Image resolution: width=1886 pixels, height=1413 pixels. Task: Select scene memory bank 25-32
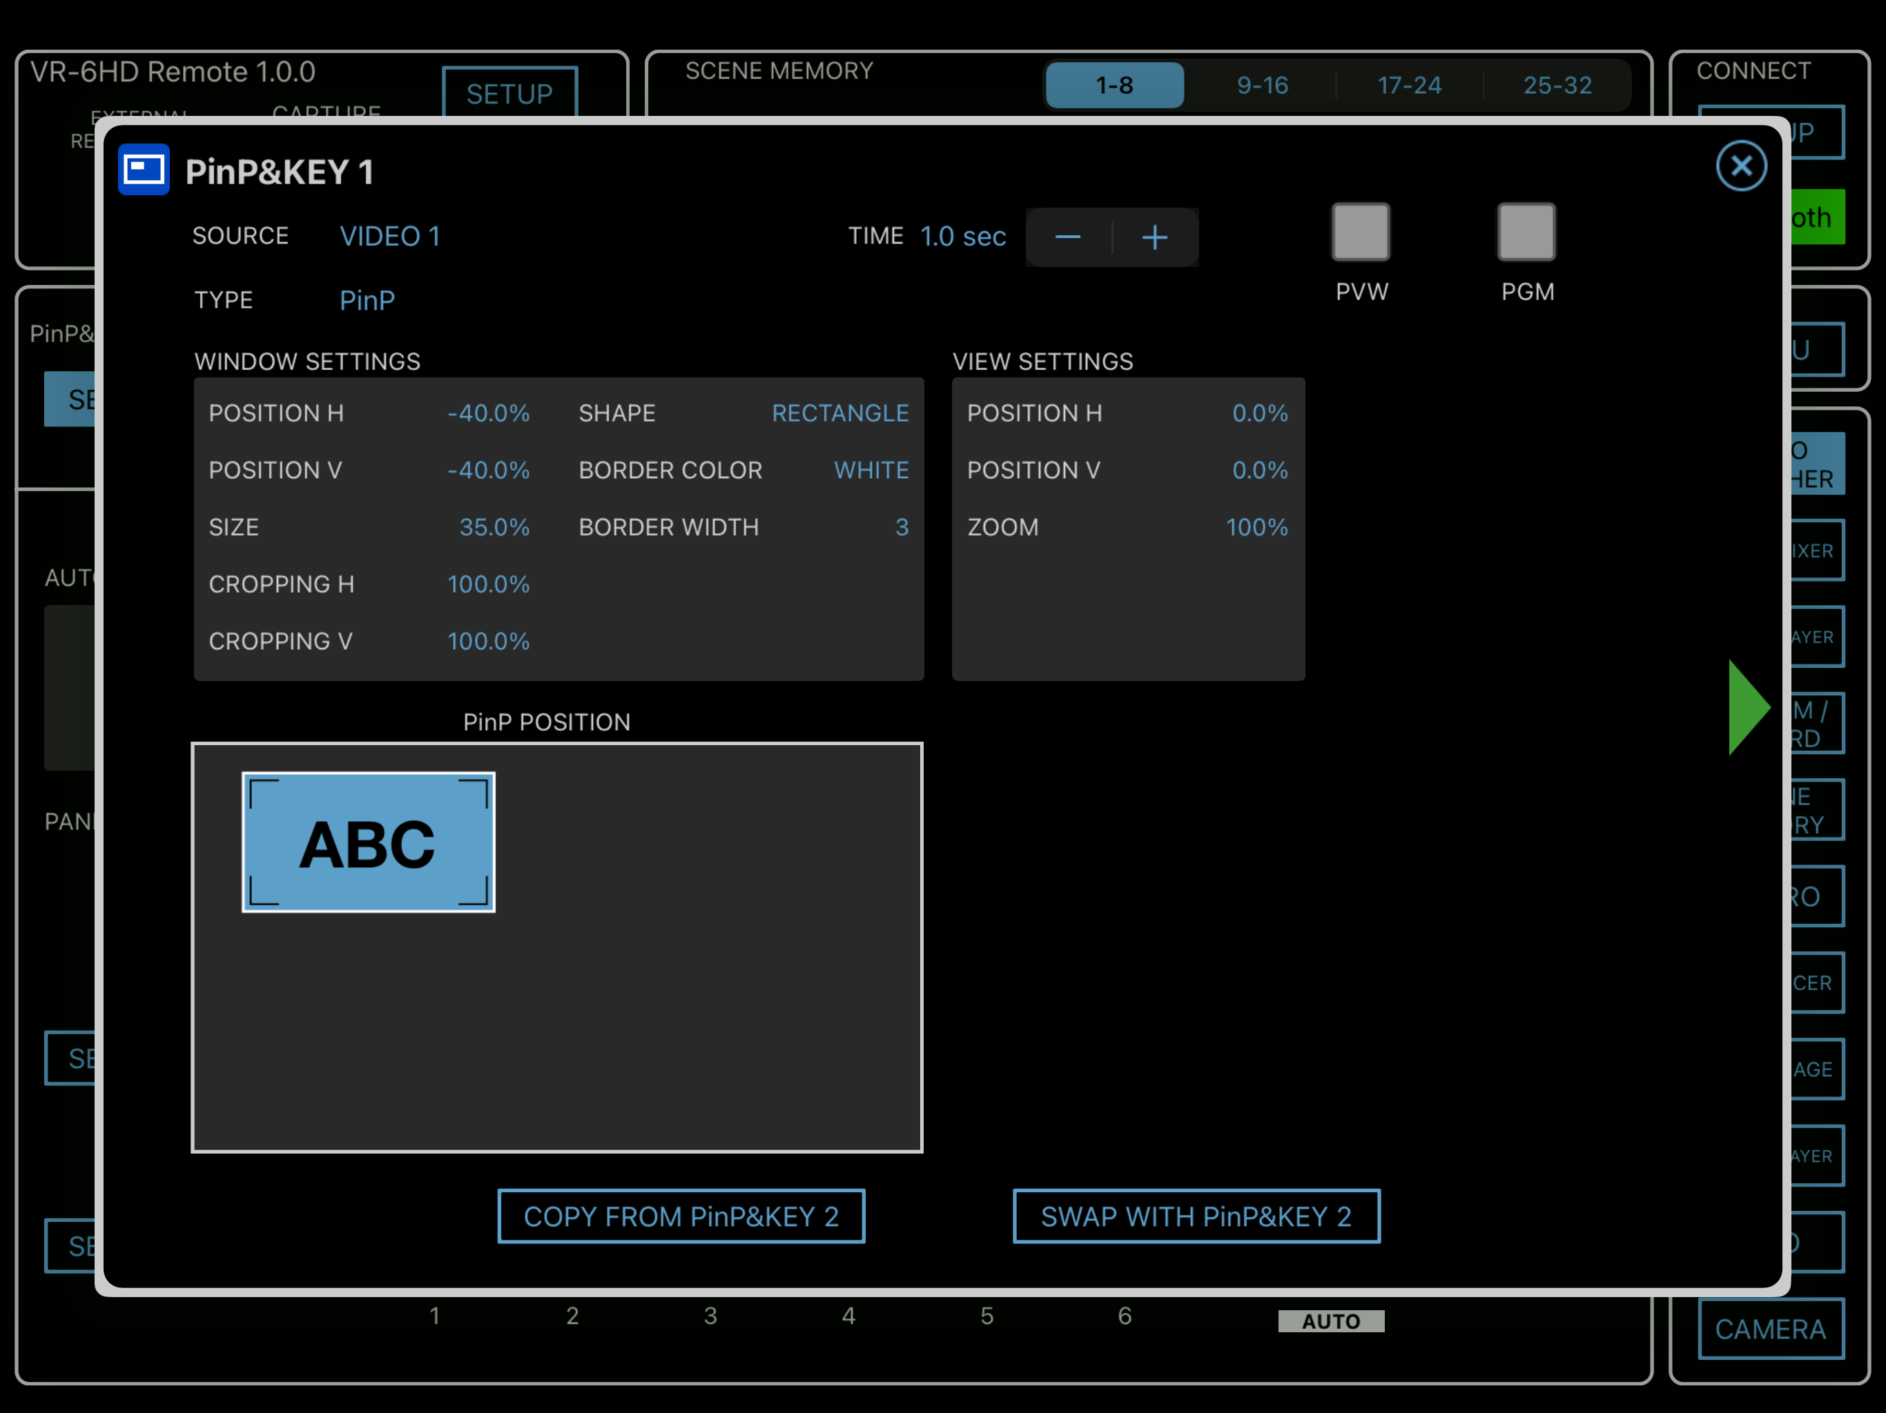point(1557,86)
